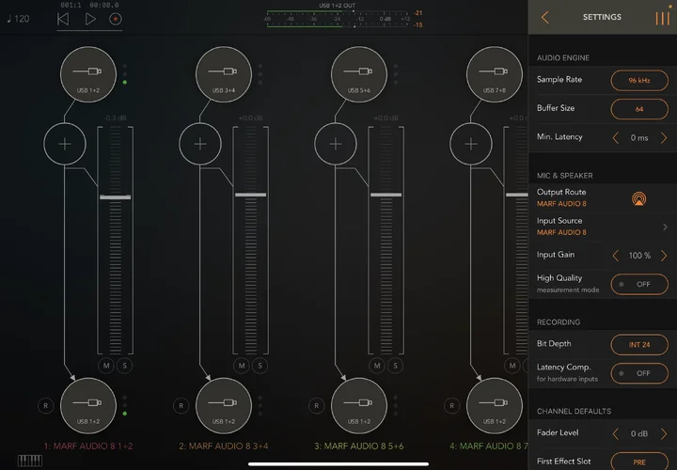The image size is (677, 470).
Task: Decrease Min. Latency with left arrow
Action: point(616,137)
